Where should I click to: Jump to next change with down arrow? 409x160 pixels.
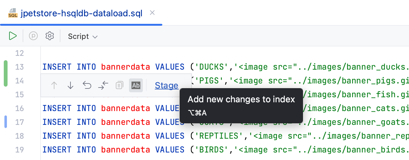[70, 85]
